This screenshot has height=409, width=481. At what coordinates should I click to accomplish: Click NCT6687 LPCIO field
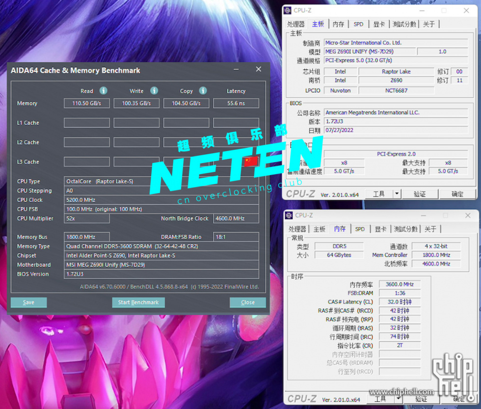tap(397, 90)
